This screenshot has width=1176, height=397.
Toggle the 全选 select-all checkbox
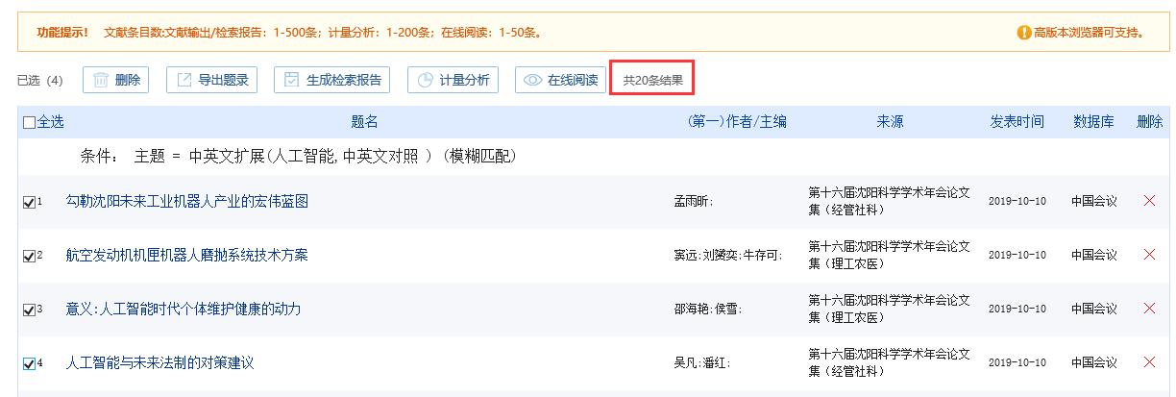29,122
